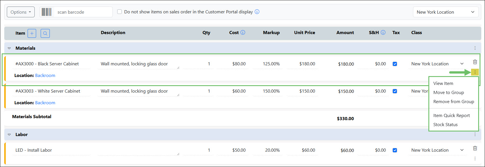Screen dimensions: 485x167
Task: Open Black Server Cabinet row kebab menu
Action: (x=475, y=72)
